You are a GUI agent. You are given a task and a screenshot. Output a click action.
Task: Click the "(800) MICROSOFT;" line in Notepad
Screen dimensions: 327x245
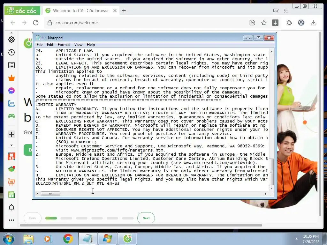point(76,142)
